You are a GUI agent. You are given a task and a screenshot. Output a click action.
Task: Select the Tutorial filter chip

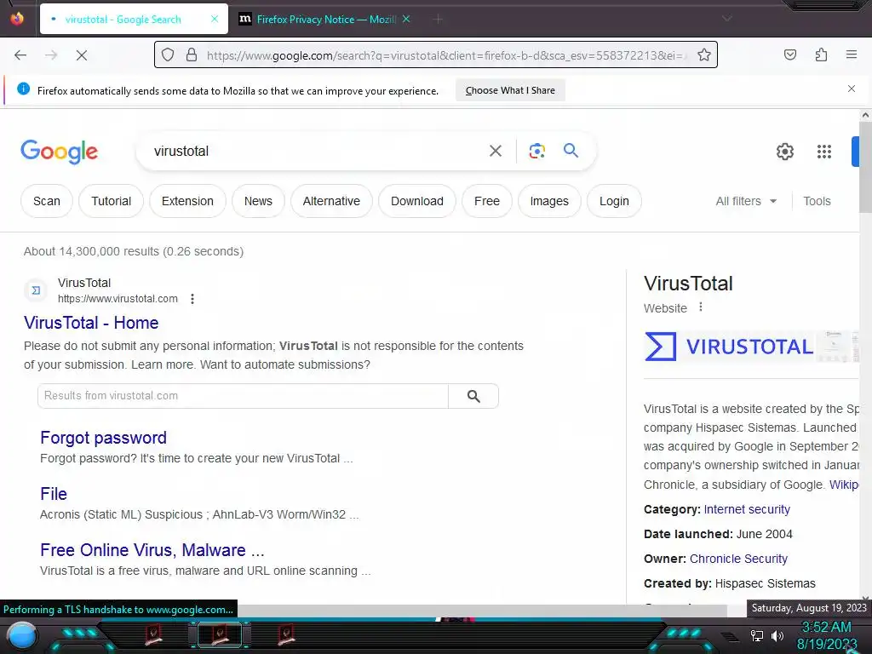[x=112, y=201]
